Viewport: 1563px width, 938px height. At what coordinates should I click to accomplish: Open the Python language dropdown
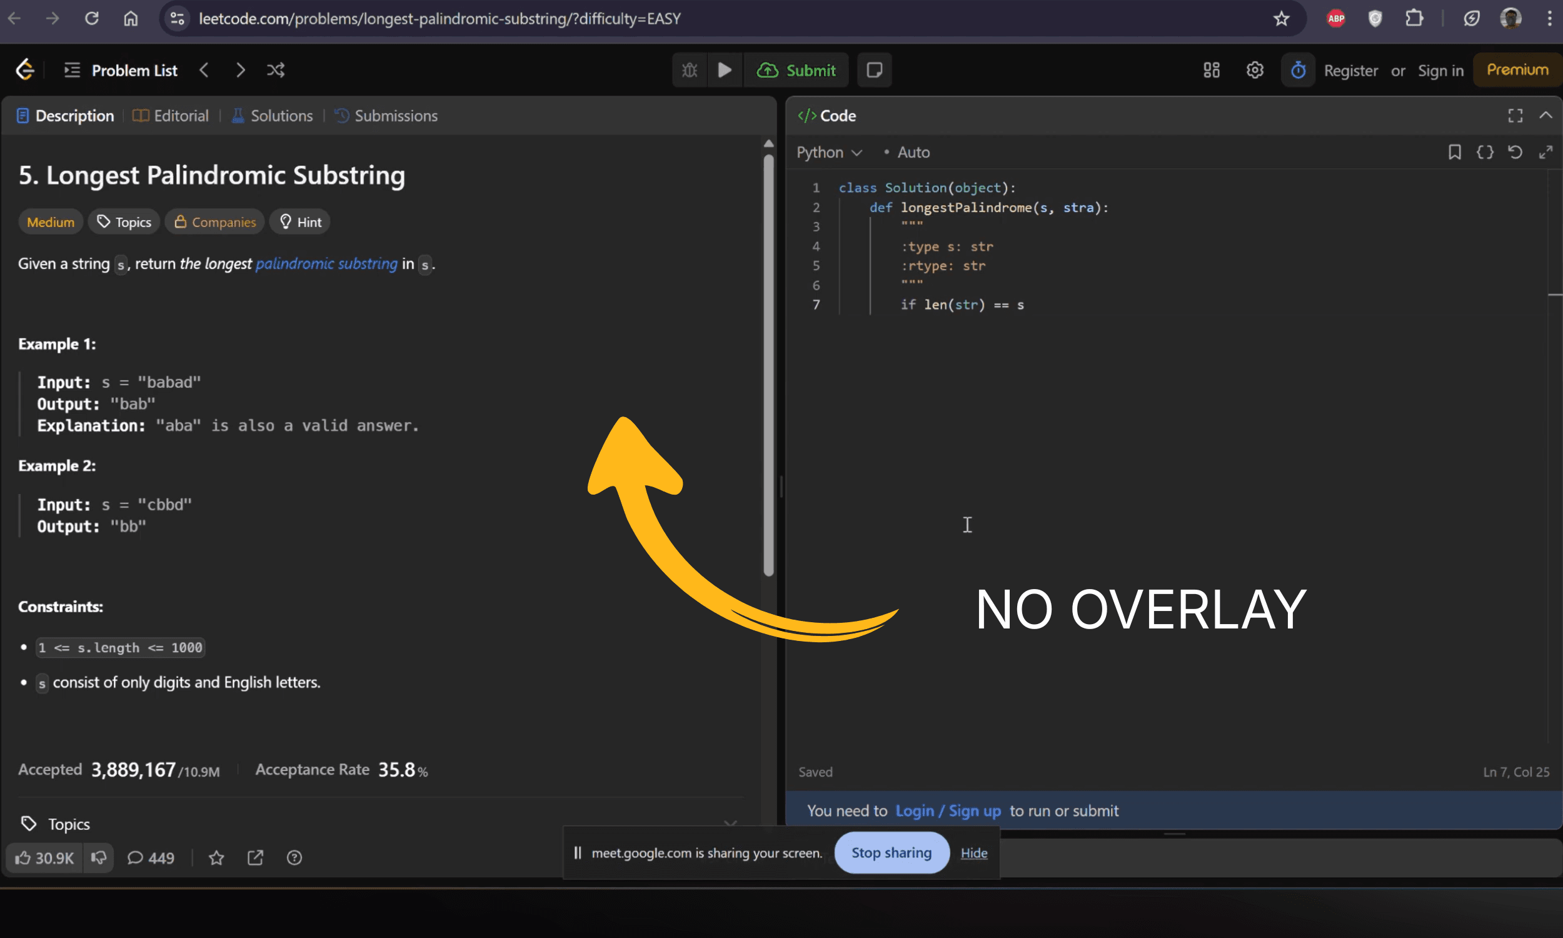(829, 153)
